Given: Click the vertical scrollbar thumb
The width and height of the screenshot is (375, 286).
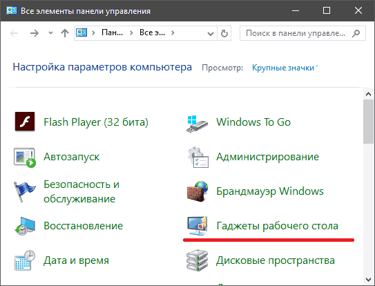Looking at the screenshot, I should (369, 122).
